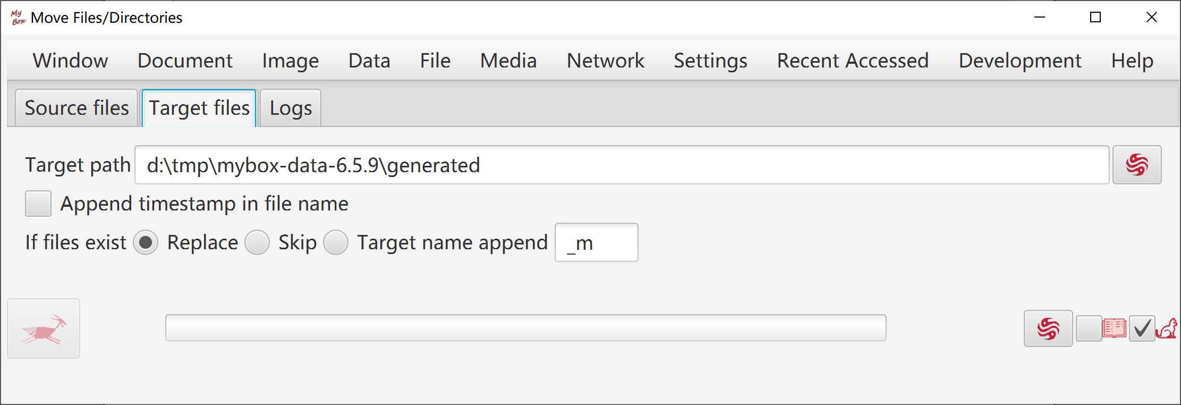Click the open book icon
Viewport: 1181px width, 405px height.
[x=1114, y=328]
